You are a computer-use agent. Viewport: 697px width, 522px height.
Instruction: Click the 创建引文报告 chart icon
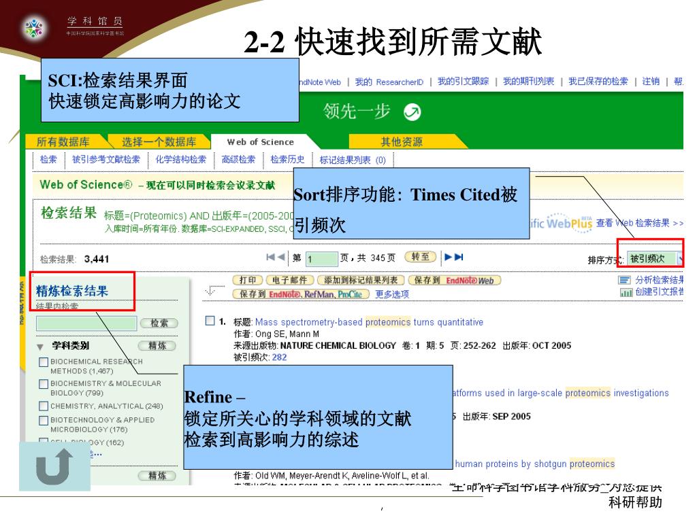pyautogui.click(x=626, y=292)
